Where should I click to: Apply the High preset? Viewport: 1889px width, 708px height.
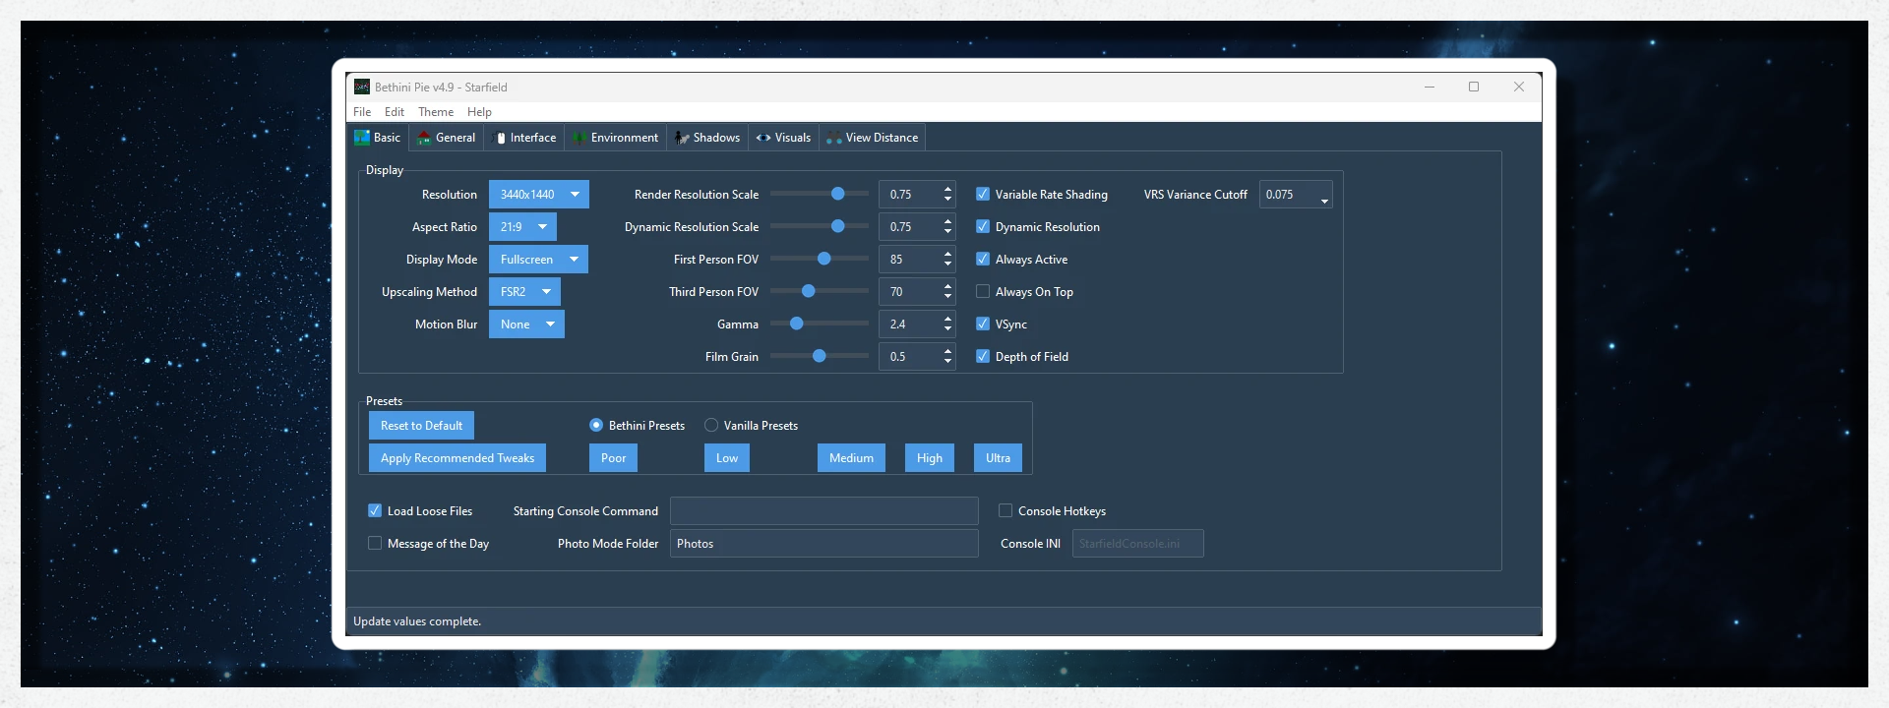(930, 458)
